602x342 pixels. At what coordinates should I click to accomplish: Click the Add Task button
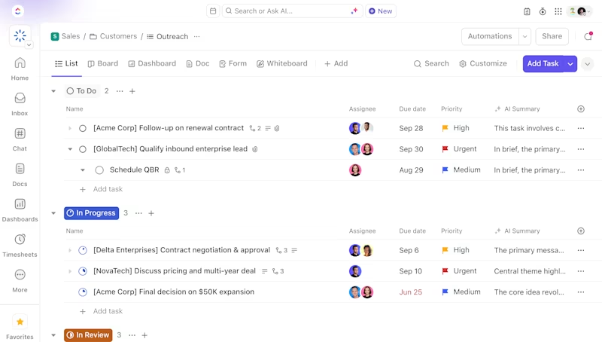543,64
